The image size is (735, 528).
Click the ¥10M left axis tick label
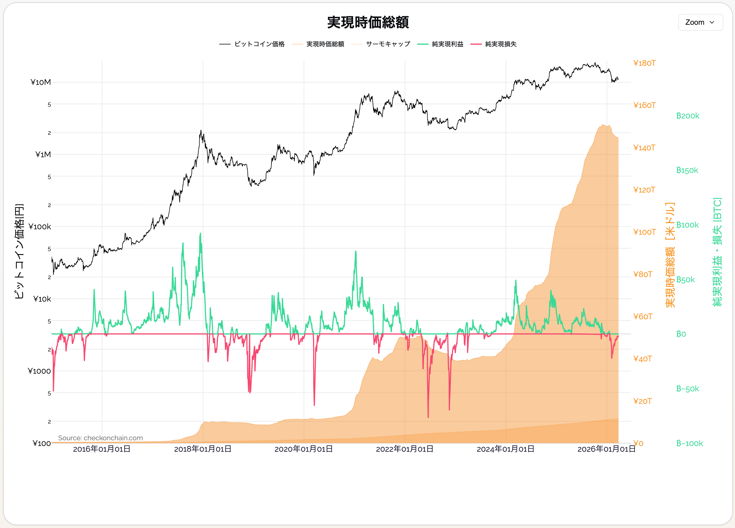coord(41,82)
